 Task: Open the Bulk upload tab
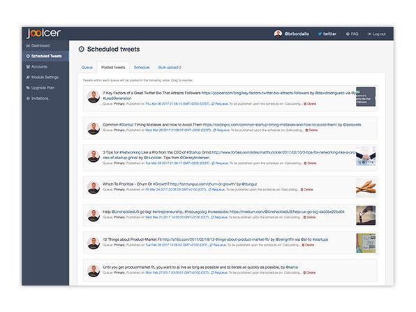(170, 68)
